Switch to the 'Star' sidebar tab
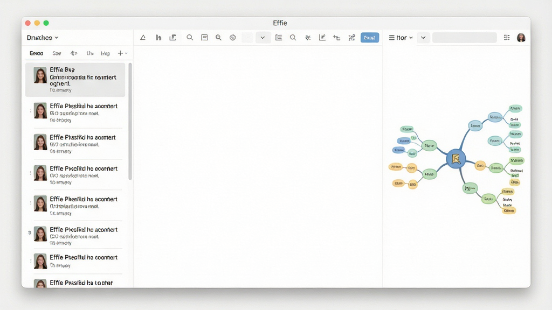552x310 pixels. (57, 53)
